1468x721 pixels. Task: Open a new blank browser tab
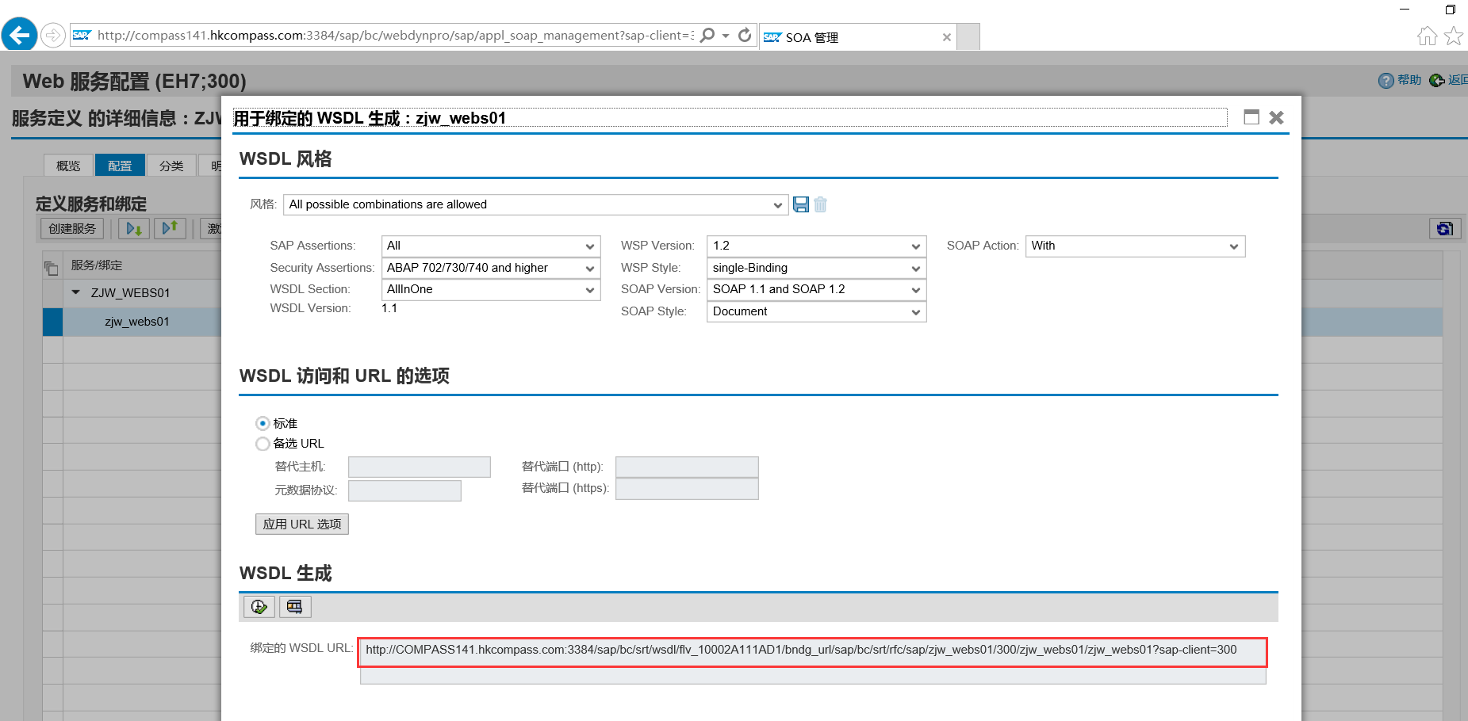968,36
